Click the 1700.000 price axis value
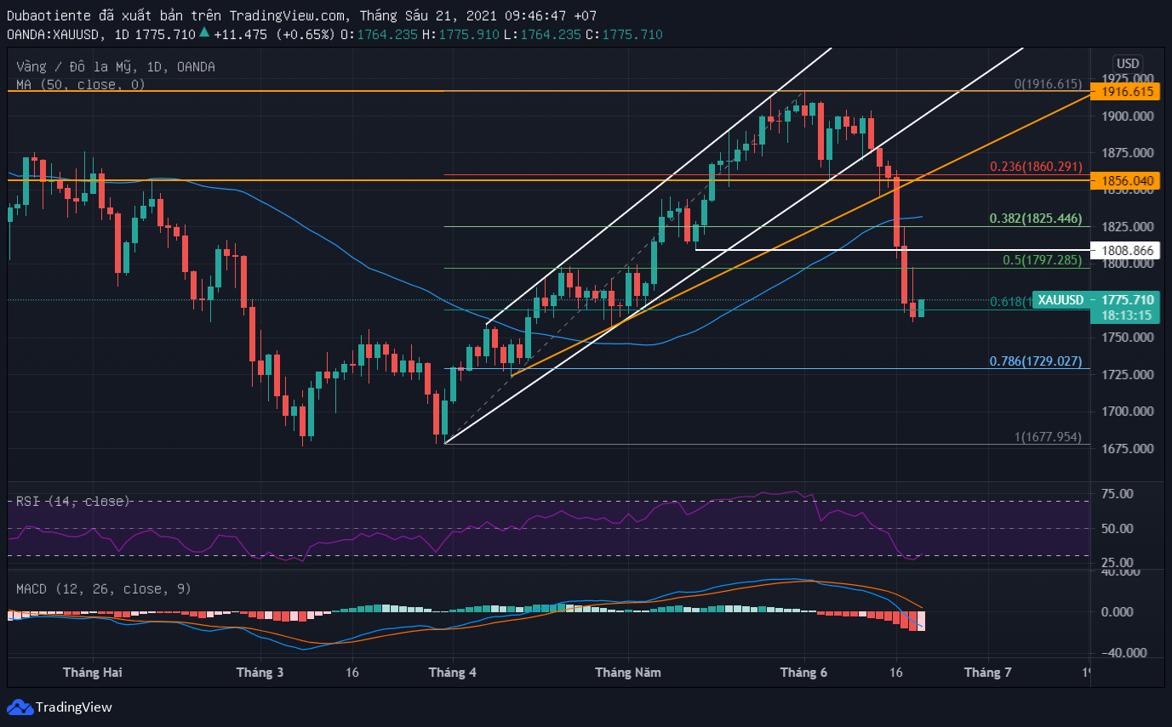The height and width of the screenshot is (727, 1172). [1128, 412]
